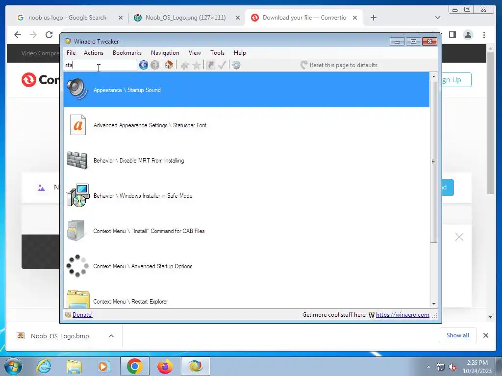Go to the Winaero Tweaker home page icon
Viewport: 502px width, 376px height.
tap(169, 65)
